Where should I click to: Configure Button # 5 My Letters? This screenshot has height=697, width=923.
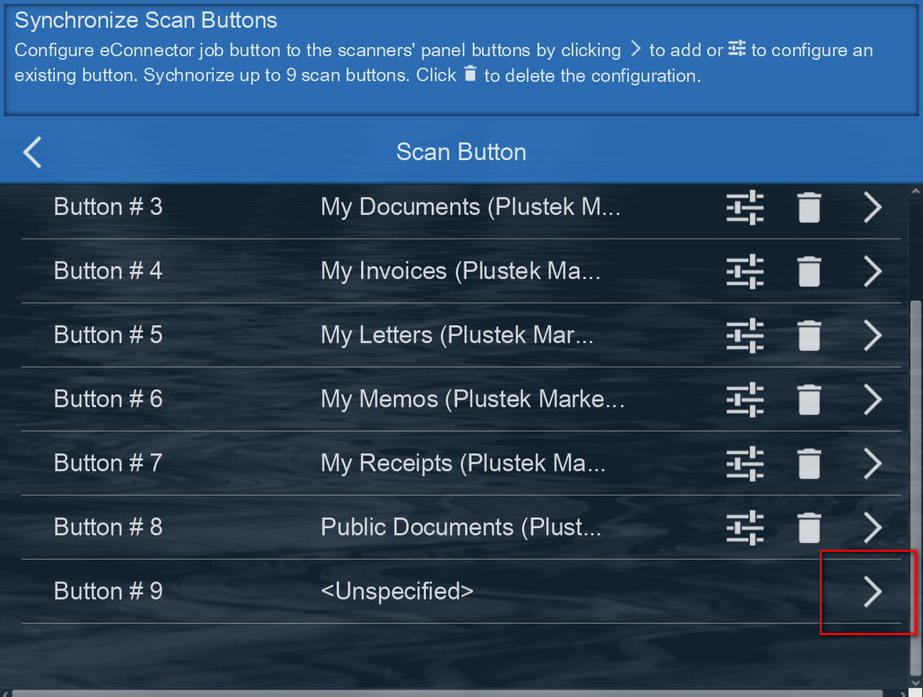coord(745,336)
